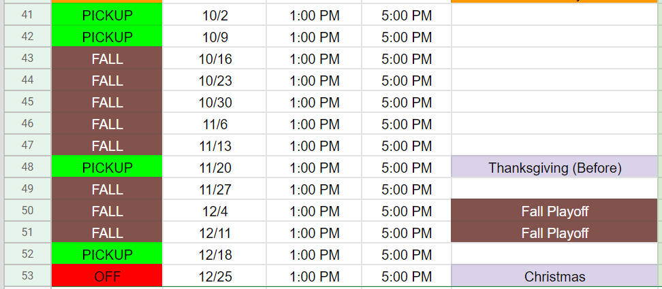Click Fall Playoff cell in row 50

coord(555,211)
